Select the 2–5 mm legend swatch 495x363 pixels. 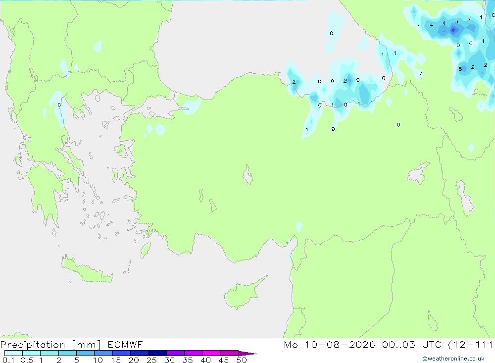[x=67, y=353]
